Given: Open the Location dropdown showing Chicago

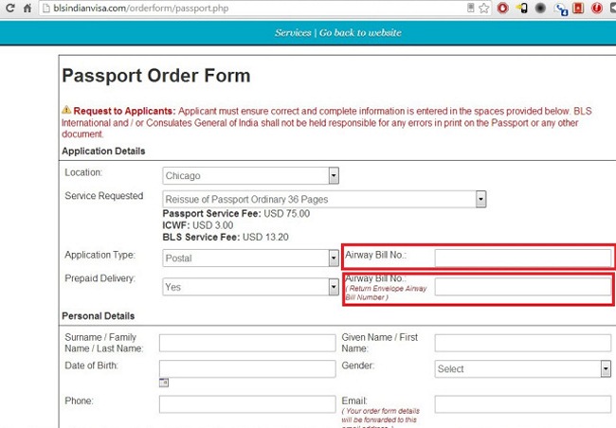Looking at the screenshot, I should click(x=250, y=175).
